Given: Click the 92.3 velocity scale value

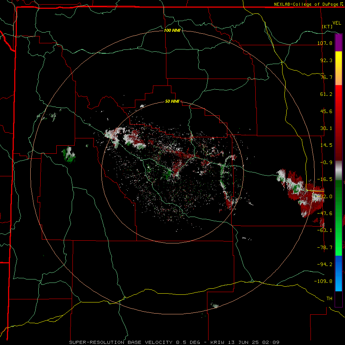Looking at the screenshot, I should (x=326, y=60).
